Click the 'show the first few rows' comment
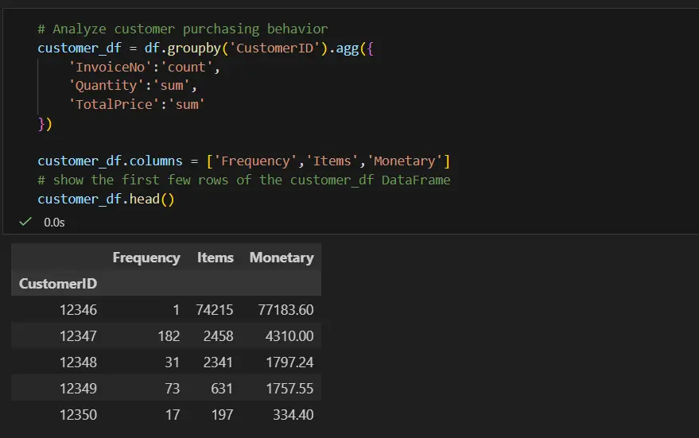This screenshot has width=699, height=438. coord(244,180)
